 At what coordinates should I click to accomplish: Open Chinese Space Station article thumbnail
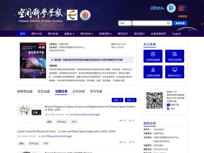(x=29, y=114)
